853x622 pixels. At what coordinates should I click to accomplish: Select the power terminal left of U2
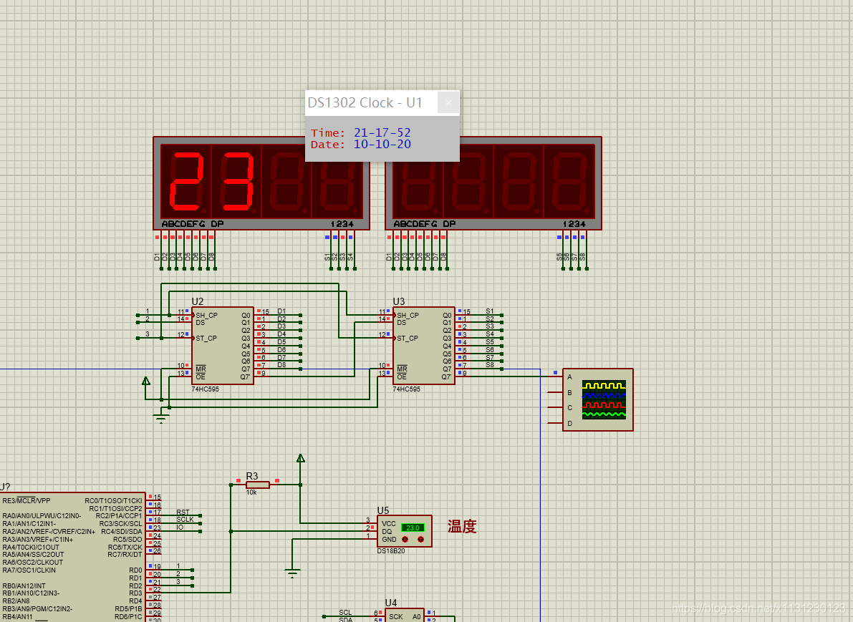146,381
